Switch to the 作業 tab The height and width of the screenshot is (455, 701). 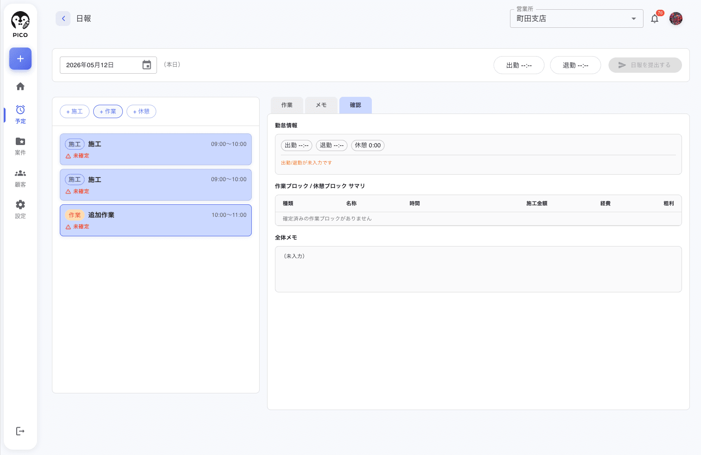(287, 105)
